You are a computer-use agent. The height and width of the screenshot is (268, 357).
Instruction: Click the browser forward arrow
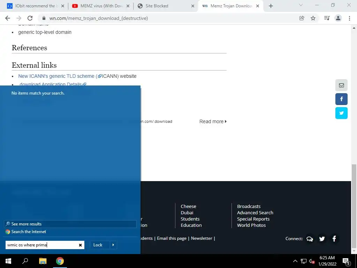click(19, 18)
